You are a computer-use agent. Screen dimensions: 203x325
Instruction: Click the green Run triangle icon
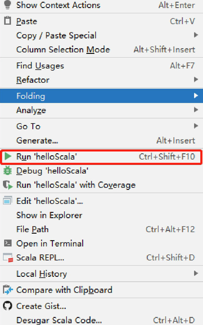pyautogui.click(x=8, y=156)
